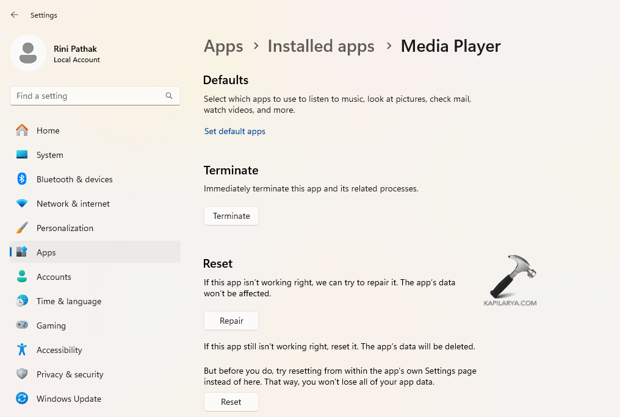
Task: Go to Time & language settings
Action: (68, 301)
